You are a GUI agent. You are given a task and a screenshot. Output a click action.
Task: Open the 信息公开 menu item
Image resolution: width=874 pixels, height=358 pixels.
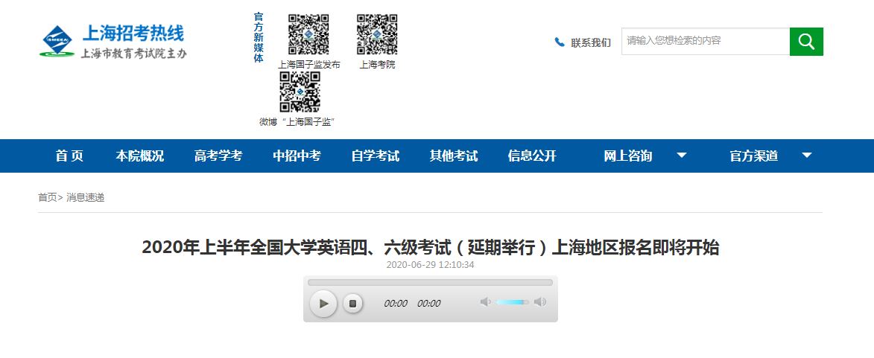click(x=532, y=156)
